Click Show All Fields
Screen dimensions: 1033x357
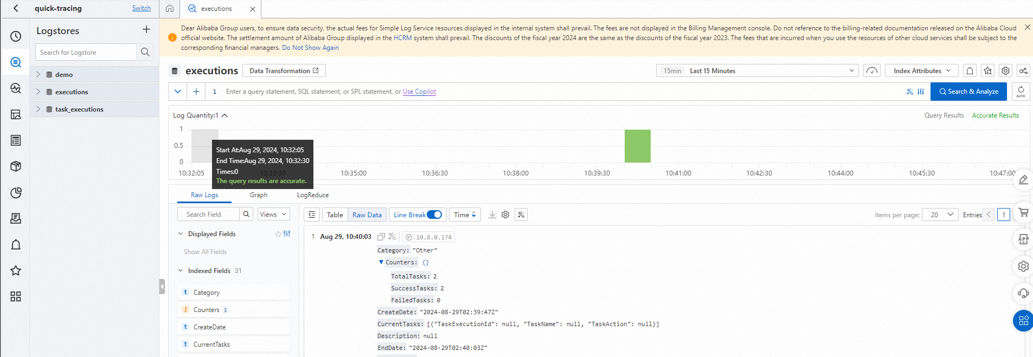pyautogui.click(x=205, y=252)
